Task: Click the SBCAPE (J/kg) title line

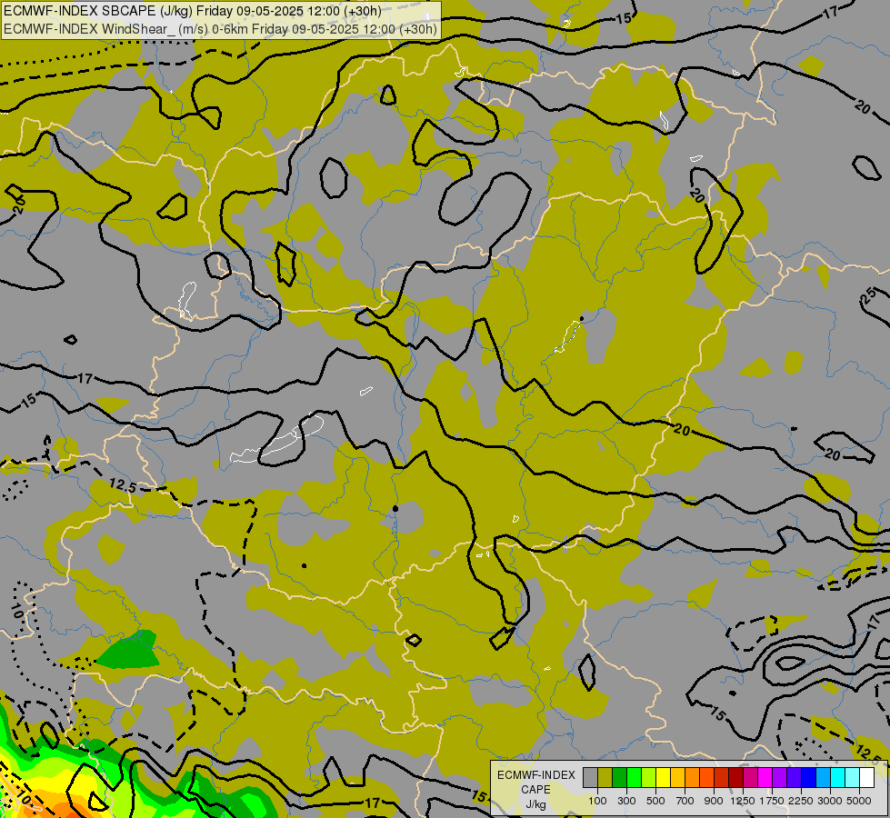Action: [x=193, y=11]
